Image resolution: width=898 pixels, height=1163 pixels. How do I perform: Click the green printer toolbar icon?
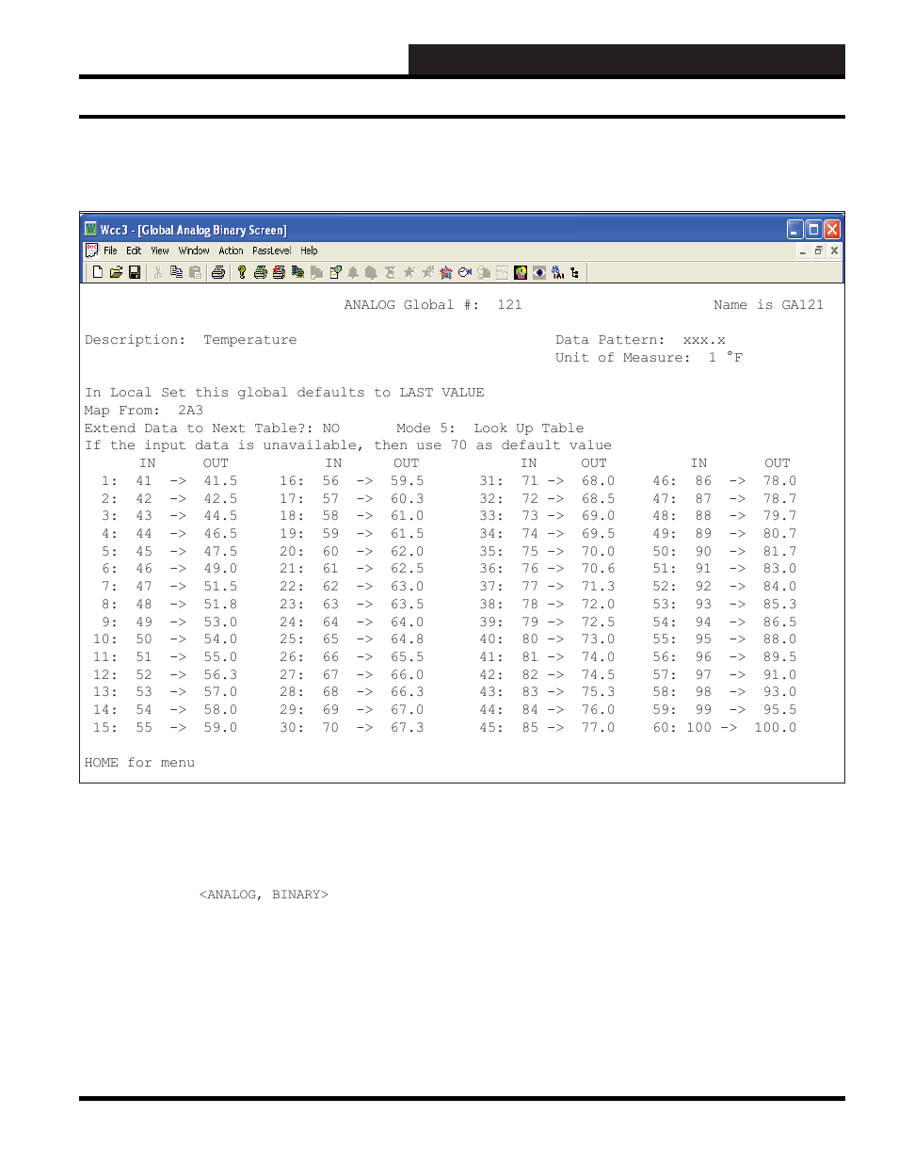click(261, 272)
